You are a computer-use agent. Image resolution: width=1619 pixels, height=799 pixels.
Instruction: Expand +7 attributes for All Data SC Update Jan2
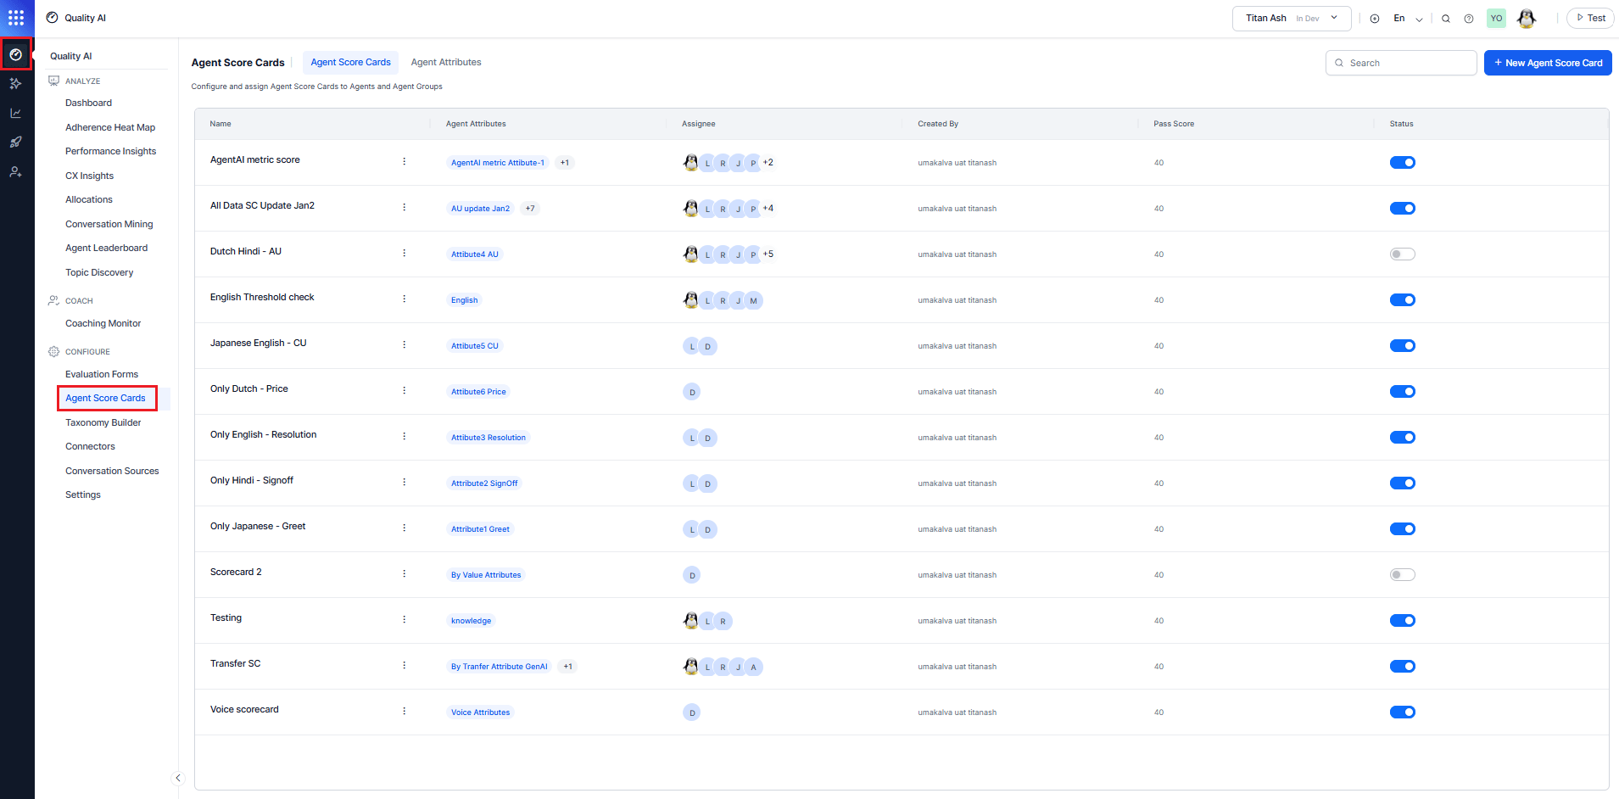point(530,209)
